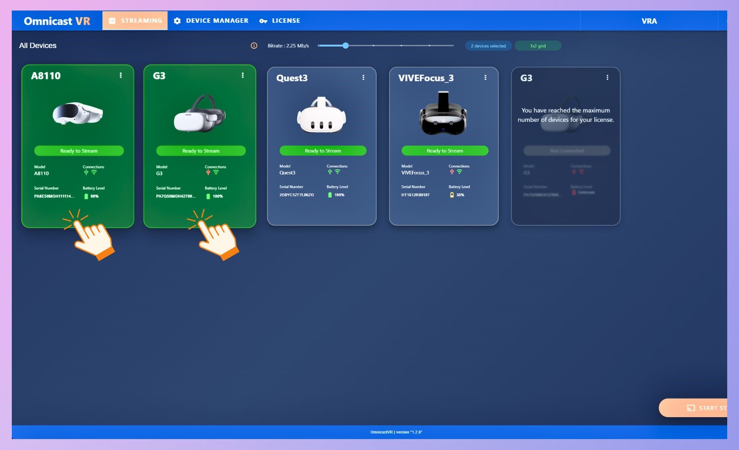Screen dimensions: 739x450
Task: Switch to the Streaming tab
Action: [135, 21]
